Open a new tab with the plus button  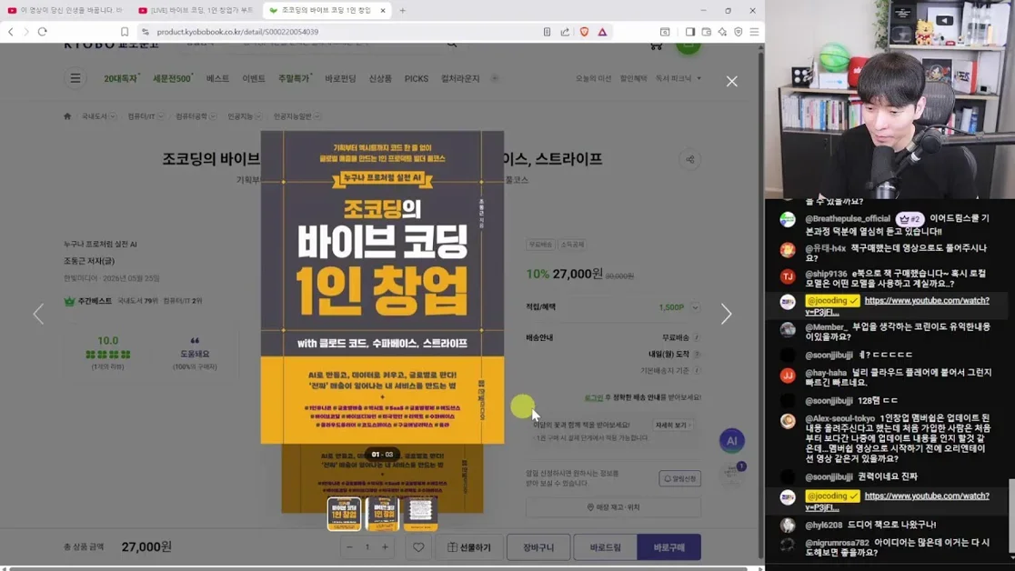403,10
